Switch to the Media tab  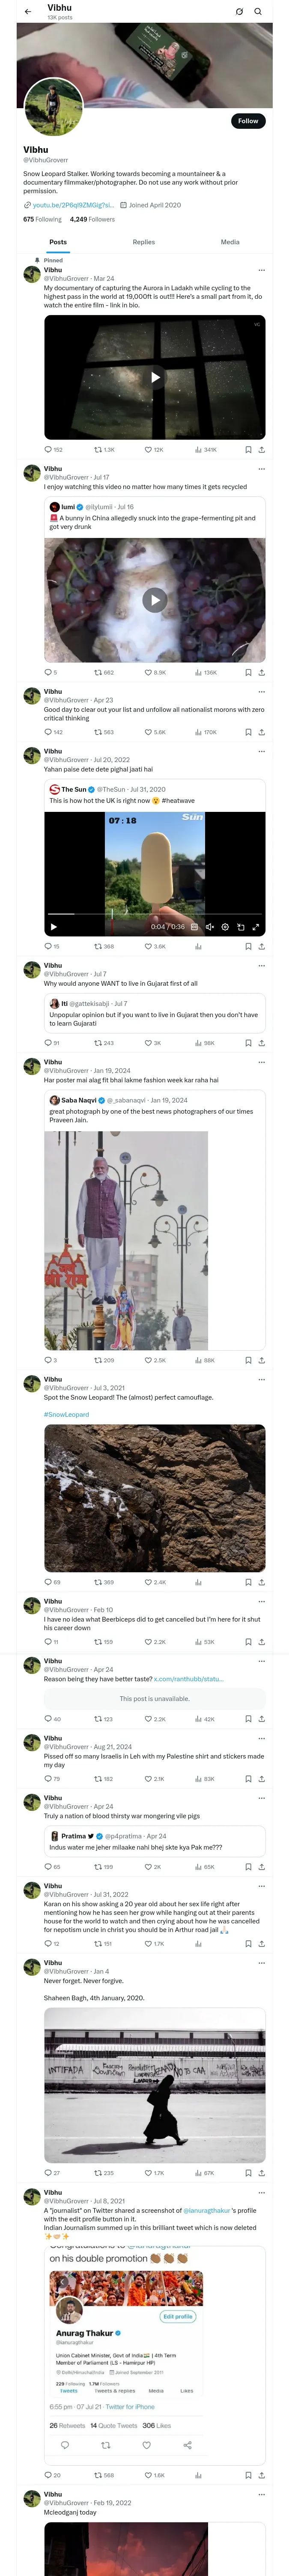pos(230,242)
